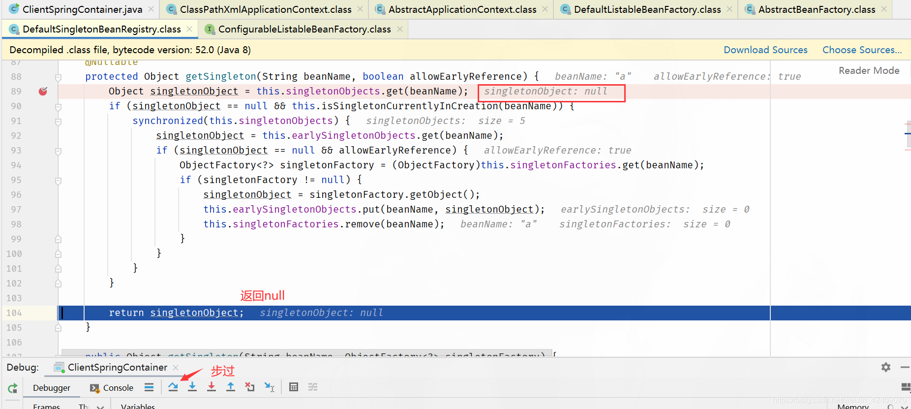Click blue marker on editor scrollbar
The height and width of the screenshot is (409, 911).
point(908,133)
